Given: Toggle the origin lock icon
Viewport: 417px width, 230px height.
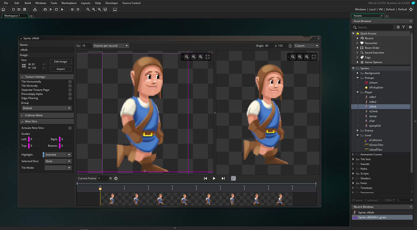Looking at the screenshot, I should click(x=290, y=46).
